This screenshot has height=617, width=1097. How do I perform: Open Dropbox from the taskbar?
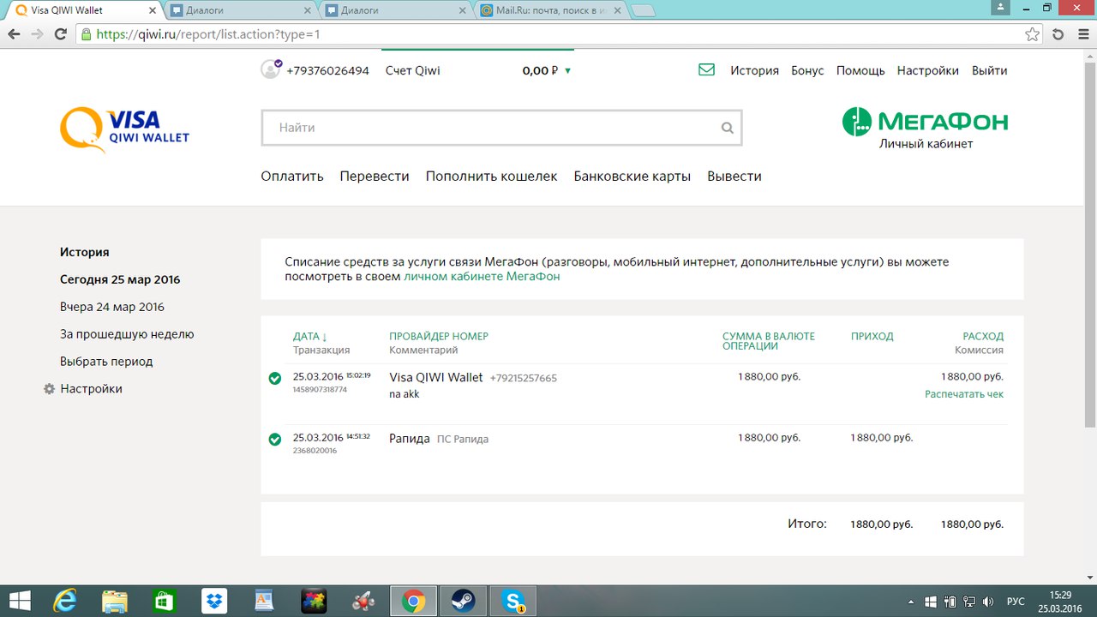214,601
